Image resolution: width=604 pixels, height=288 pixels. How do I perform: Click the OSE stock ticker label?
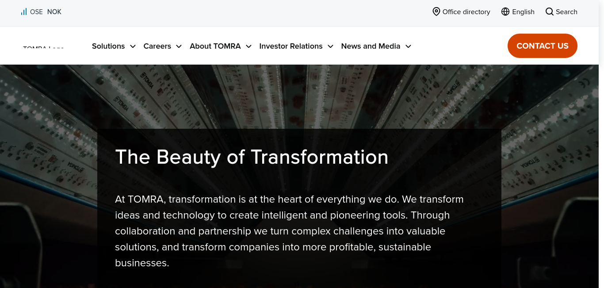click(x=36, y=12)
